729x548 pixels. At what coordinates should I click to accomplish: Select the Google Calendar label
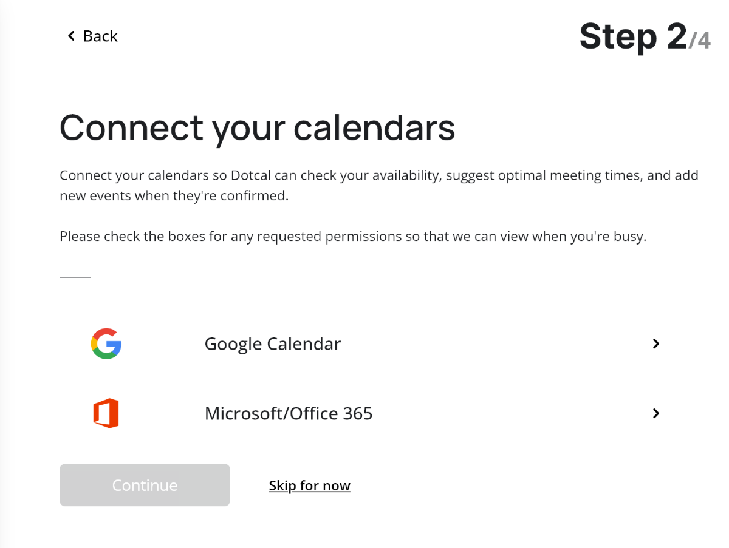[272, 344]
